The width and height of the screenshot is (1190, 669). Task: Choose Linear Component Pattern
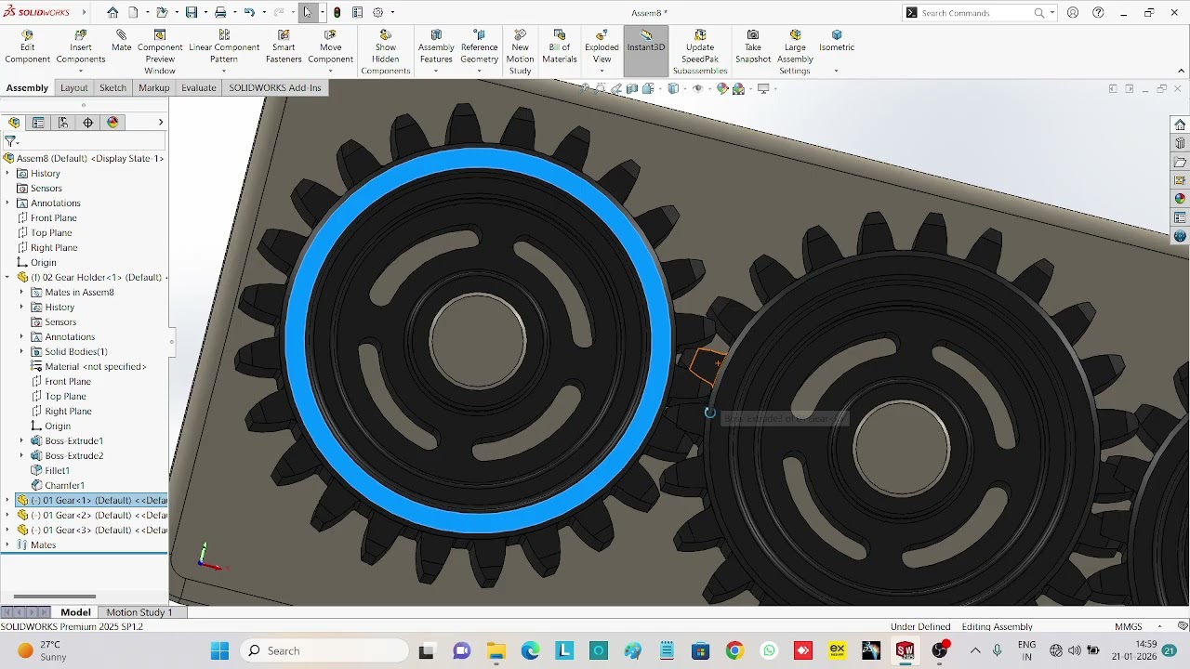(x=224, y=47)
